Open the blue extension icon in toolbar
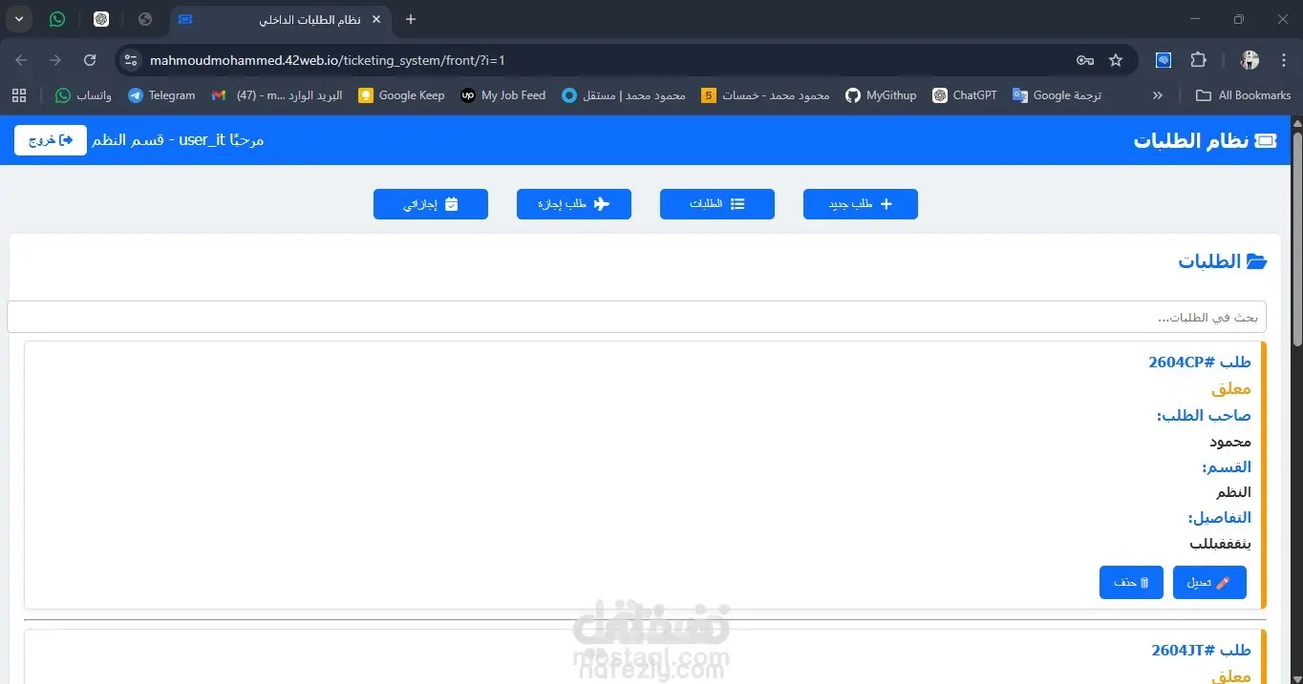 pos(1164,60)
